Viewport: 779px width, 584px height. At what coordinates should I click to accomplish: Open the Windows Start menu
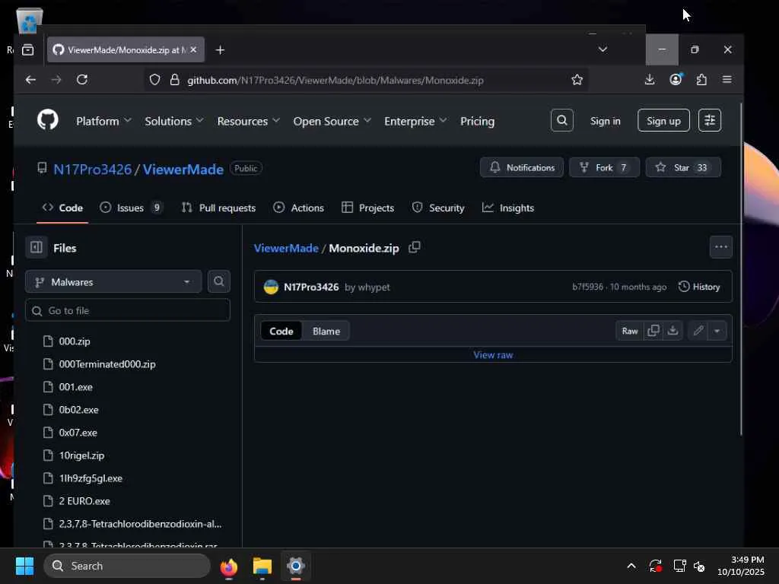tap(24, 566)
